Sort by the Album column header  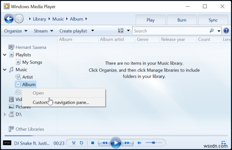(x=78, y=39)
